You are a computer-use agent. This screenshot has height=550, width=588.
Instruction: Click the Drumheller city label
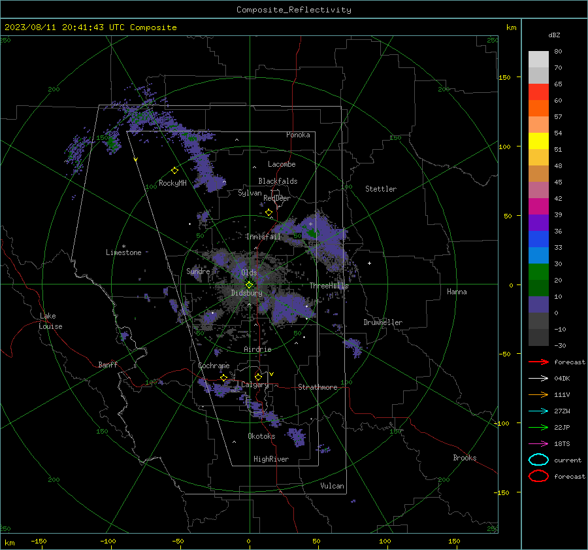click(383, 322)
